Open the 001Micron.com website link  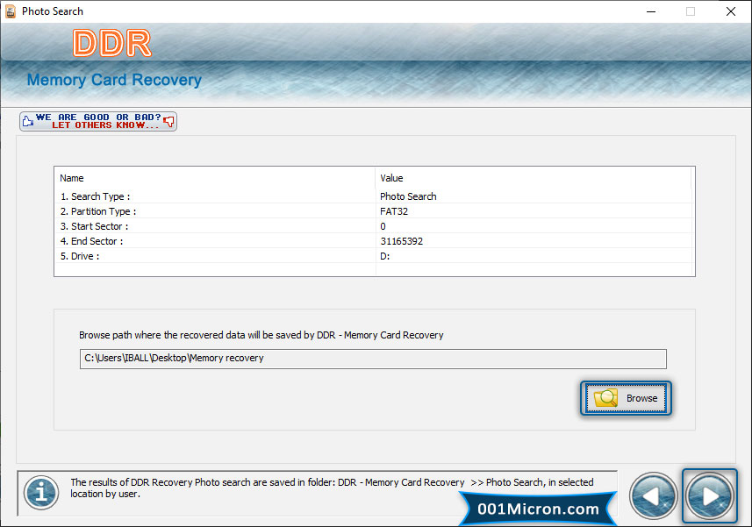538,509
